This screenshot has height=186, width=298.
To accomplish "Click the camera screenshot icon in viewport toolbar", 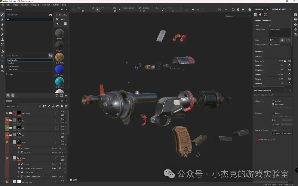I will [x=250, y=9].
